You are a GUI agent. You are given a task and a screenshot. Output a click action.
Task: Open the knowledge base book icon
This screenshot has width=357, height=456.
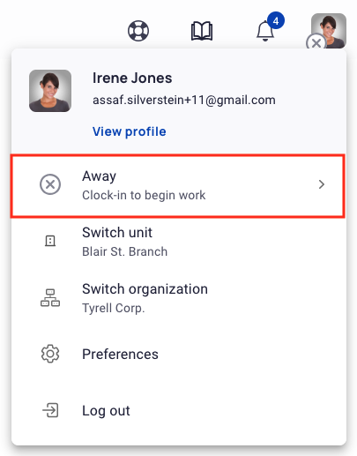click(202, 31)
